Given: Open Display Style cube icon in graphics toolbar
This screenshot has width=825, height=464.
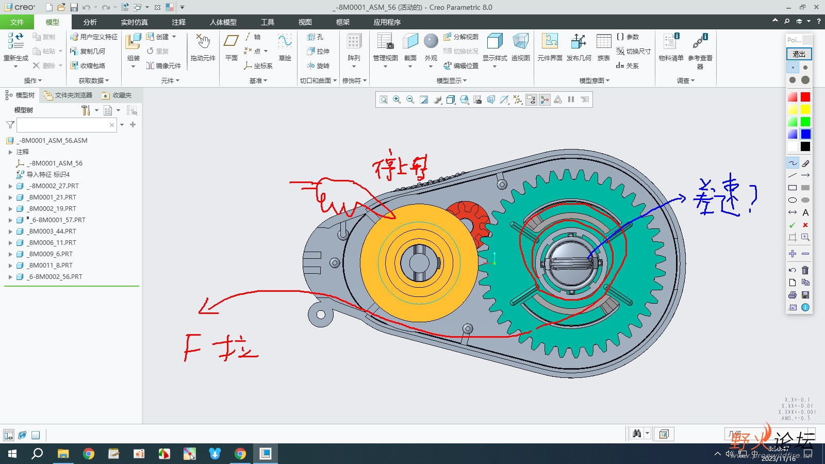Looking at the screenshot, I should (x=451, y=100).
